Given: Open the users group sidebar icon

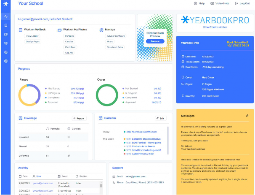Looking at the screenshot, I should [x=6, y=43].
